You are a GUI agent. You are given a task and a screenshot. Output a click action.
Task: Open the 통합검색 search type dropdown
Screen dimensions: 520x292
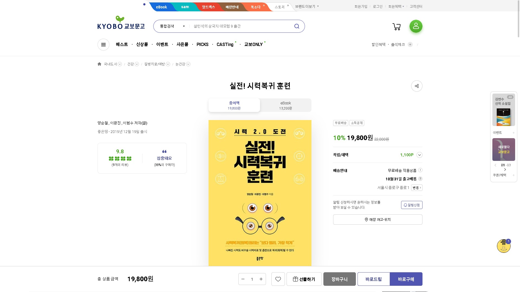click(x=172, y=26)
